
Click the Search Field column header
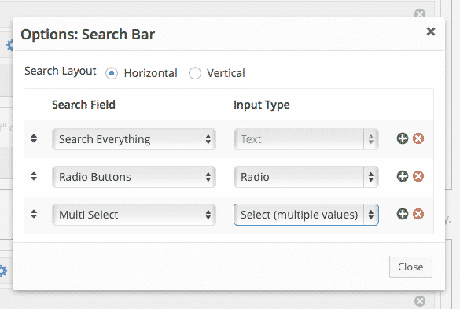click(83, 105)
